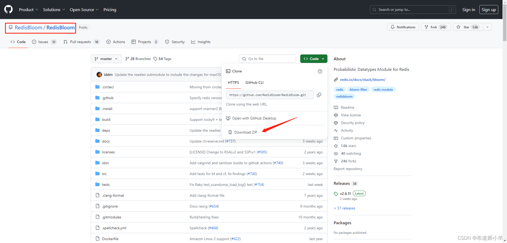Open the Activity link in About
Image resolution: width=507 pixels, height=243 pixels.
tap(347, 130)
